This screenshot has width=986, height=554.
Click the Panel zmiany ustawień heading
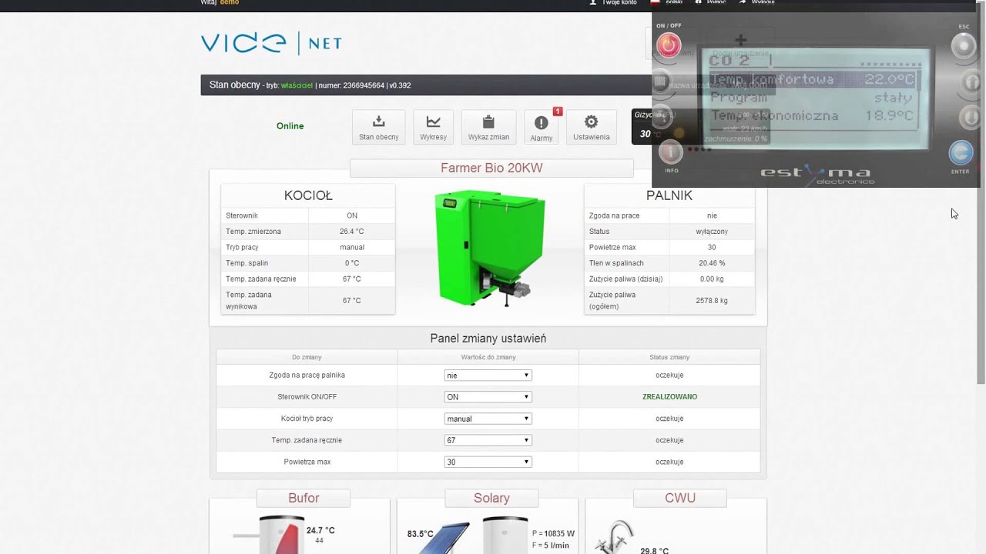click(488, 339)
